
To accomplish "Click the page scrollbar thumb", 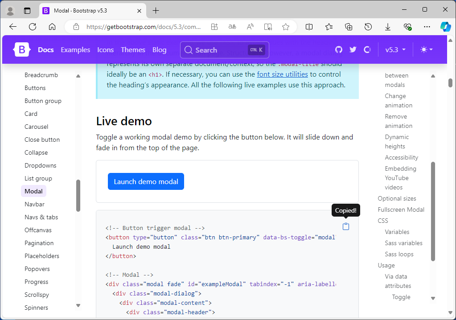I will tap(451, 83).
